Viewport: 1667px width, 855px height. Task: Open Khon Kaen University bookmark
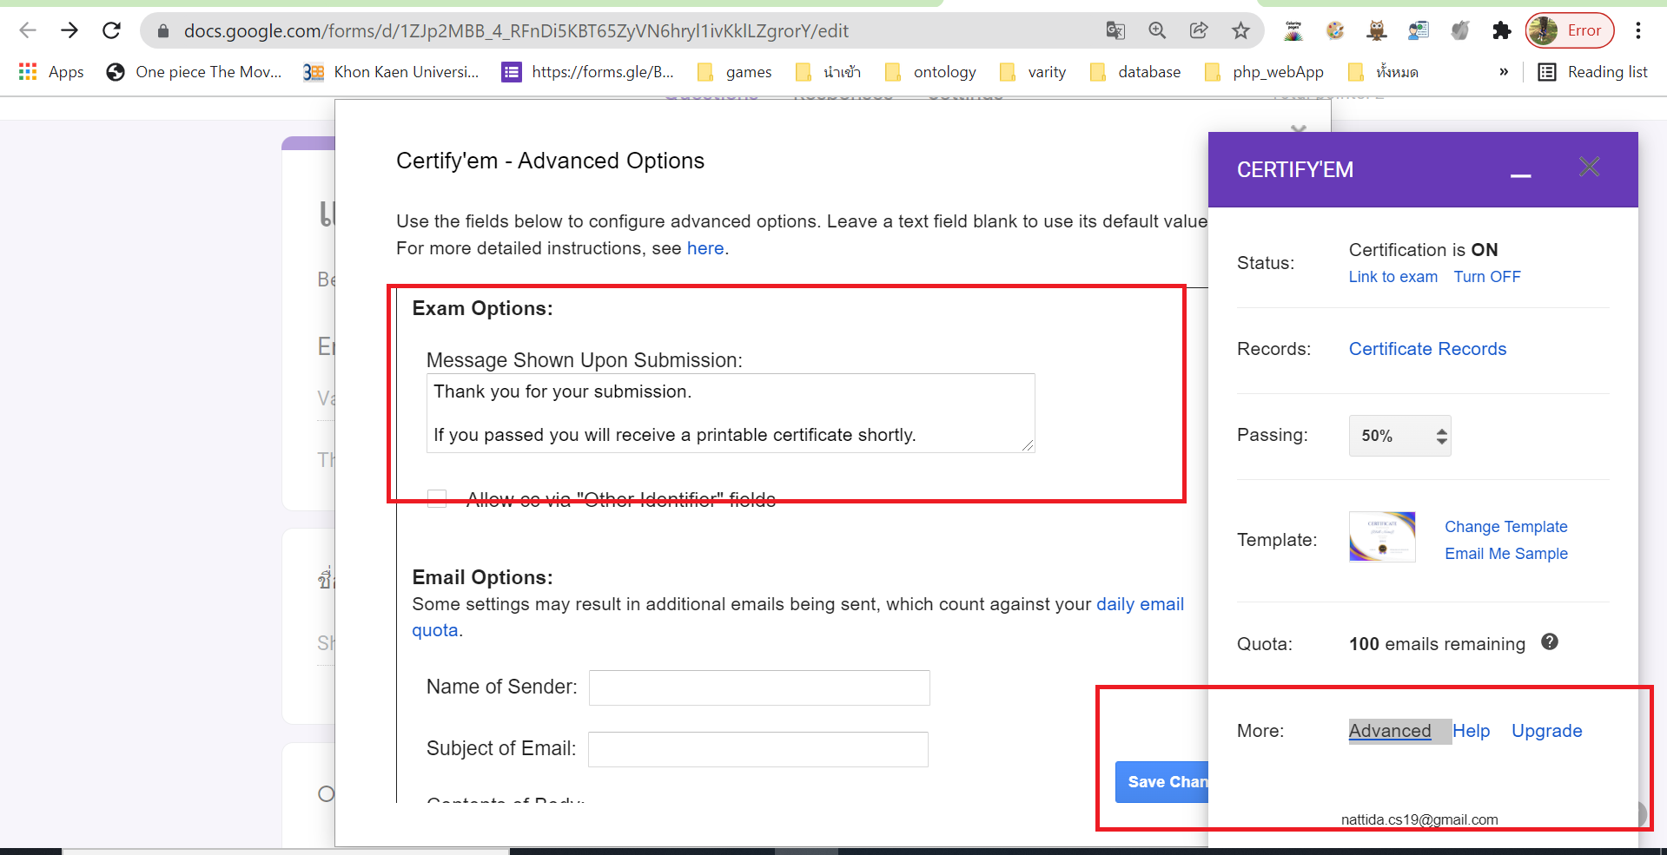pos(391,72)
